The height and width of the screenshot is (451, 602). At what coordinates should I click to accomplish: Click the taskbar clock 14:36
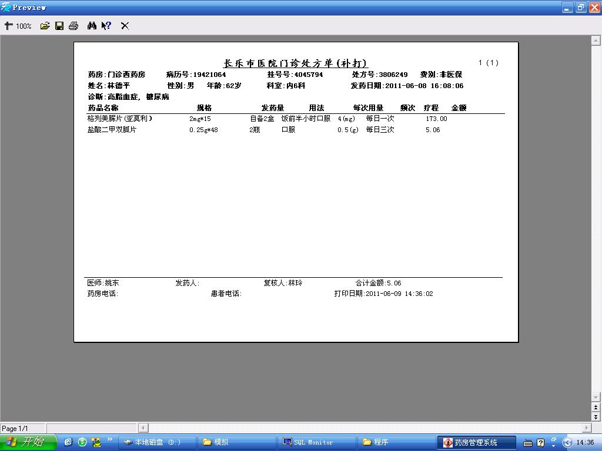point(585,442)
